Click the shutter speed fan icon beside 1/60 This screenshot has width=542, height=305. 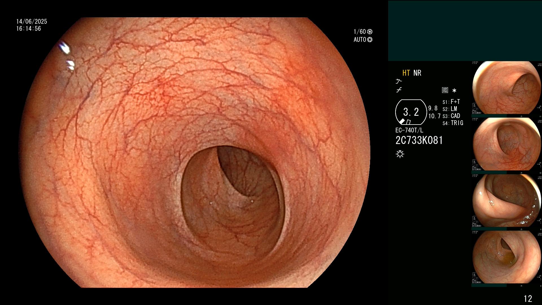(x=370, y=32)
